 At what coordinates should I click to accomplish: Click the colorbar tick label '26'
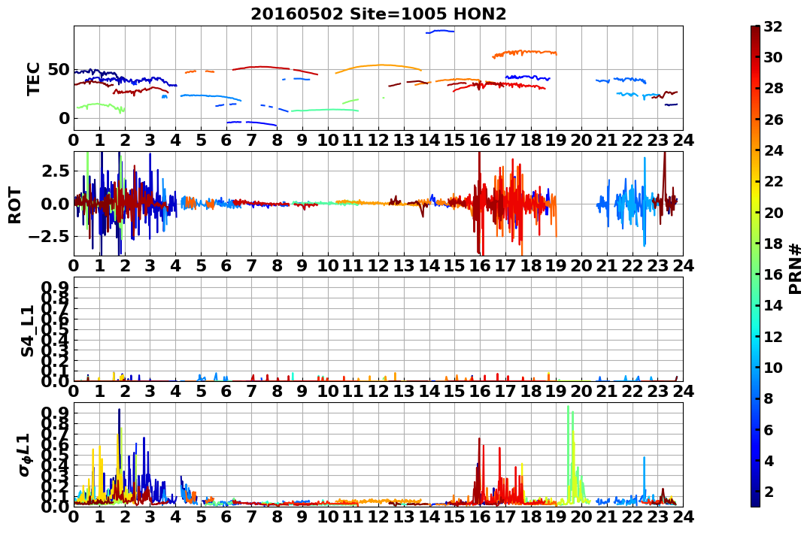click(773, 120)
